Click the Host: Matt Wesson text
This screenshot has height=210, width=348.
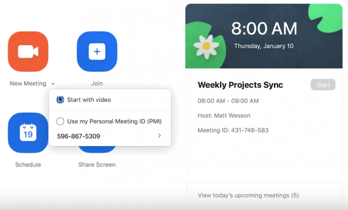tap(224, 115)
